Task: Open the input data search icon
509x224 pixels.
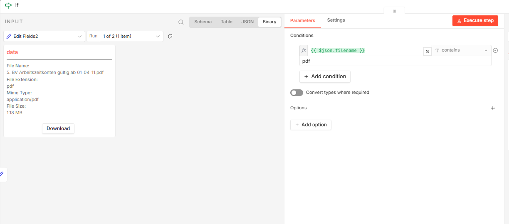Action: [x=181, y=22]
